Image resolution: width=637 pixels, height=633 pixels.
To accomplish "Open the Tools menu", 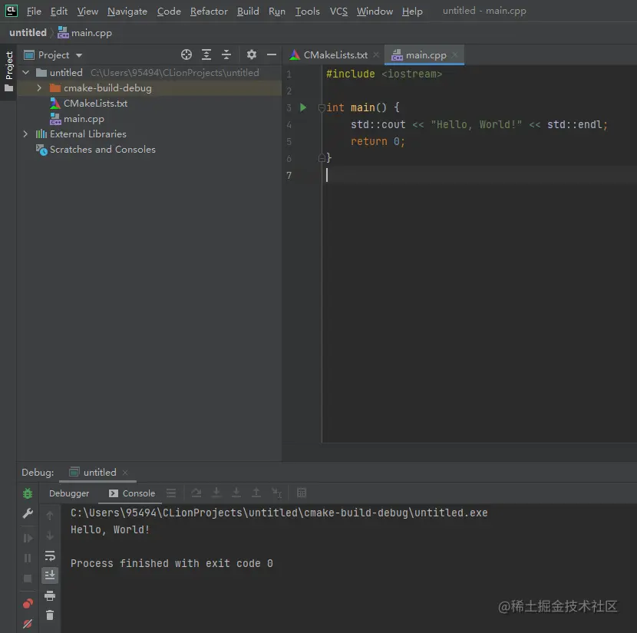I will pos(308,12).
